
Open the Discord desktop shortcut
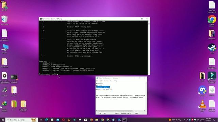coord(202,90)
